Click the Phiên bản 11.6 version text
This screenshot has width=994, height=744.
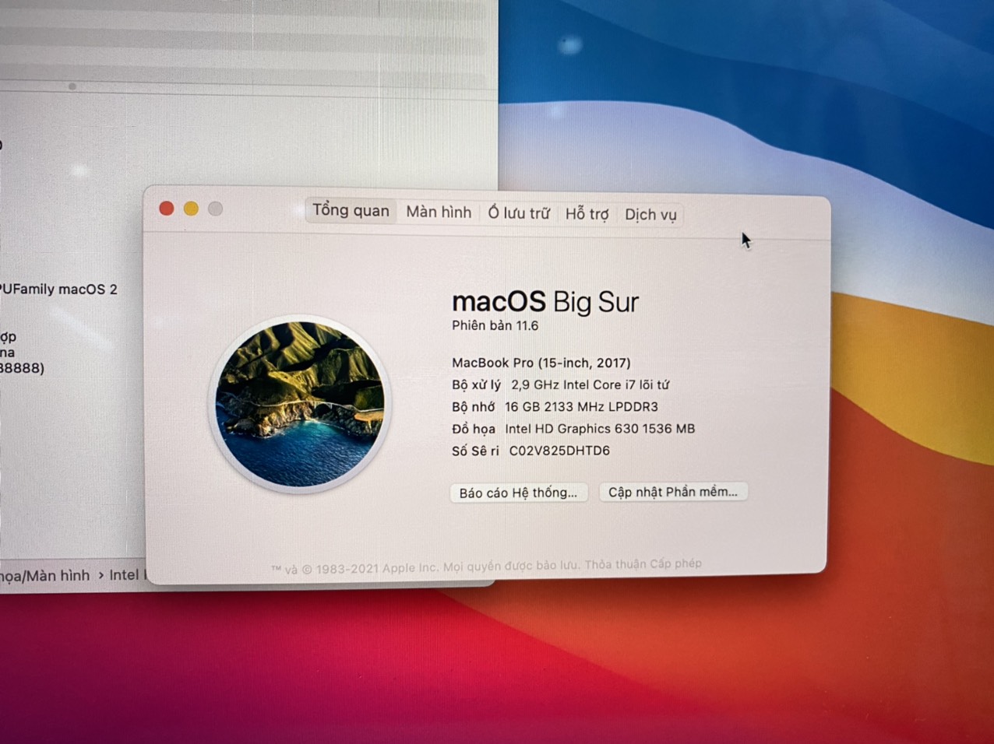(495, 325)
